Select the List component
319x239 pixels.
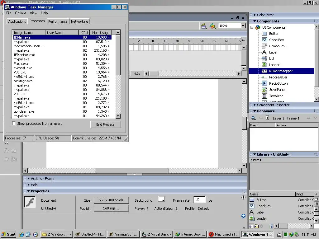[271, 59]
